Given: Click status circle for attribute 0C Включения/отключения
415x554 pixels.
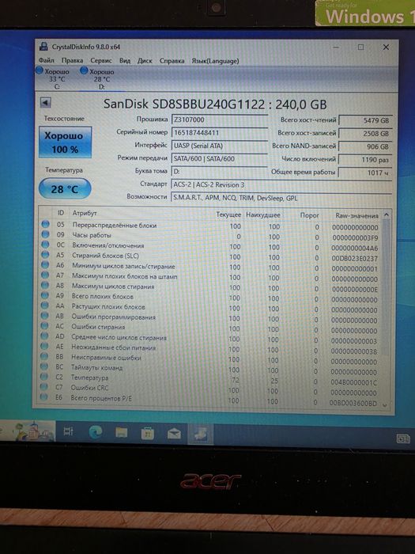Looking at the screenshot, I should click(x=45, y=245).
